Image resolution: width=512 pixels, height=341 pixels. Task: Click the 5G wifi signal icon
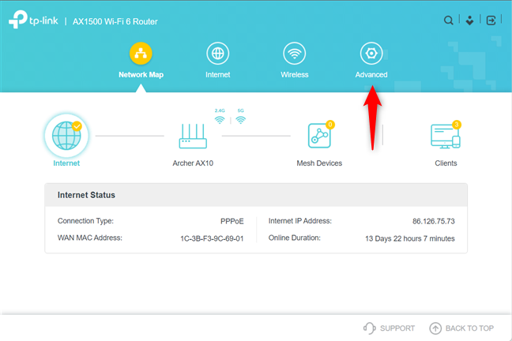tap(241, 120)
